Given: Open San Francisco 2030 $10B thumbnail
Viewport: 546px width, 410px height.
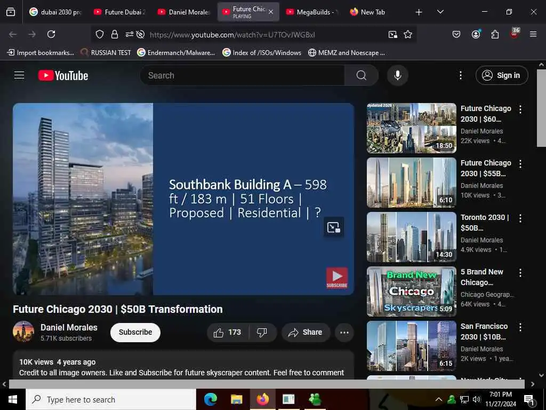Looking at the screenshot, I should coord(411,345).
